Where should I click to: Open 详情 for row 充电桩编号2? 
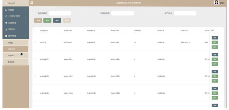tap(215, 72)
